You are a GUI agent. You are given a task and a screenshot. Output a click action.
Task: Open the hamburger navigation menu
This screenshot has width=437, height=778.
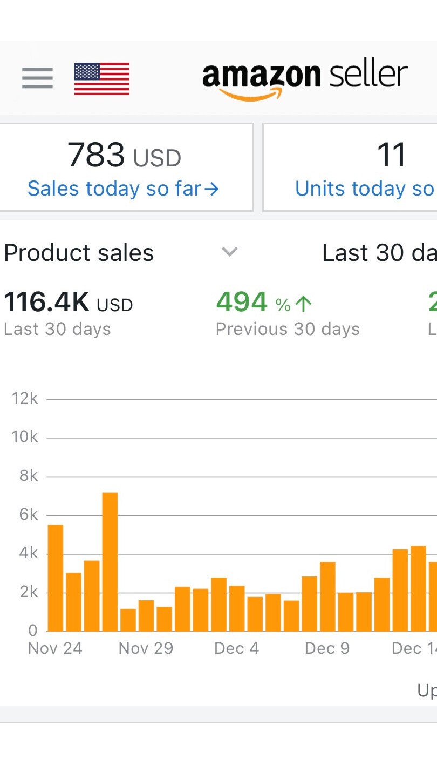point(37,78)
